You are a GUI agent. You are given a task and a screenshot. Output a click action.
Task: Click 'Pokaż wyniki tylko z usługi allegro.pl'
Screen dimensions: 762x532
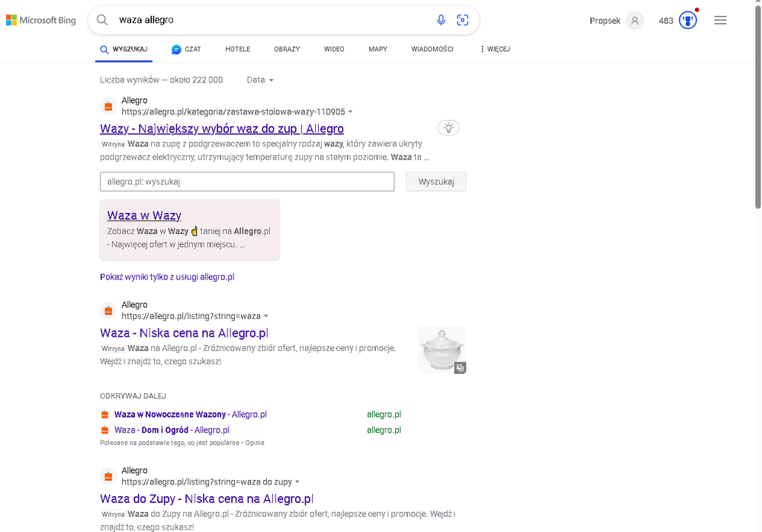point(167,277)
